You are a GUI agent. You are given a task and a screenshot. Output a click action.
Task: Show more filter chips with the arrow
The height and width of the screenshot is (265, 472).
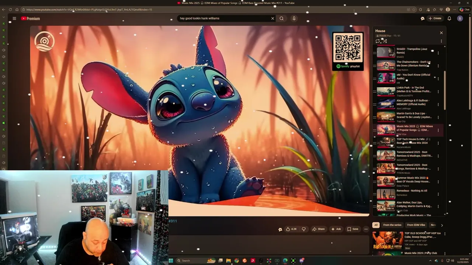442,225
